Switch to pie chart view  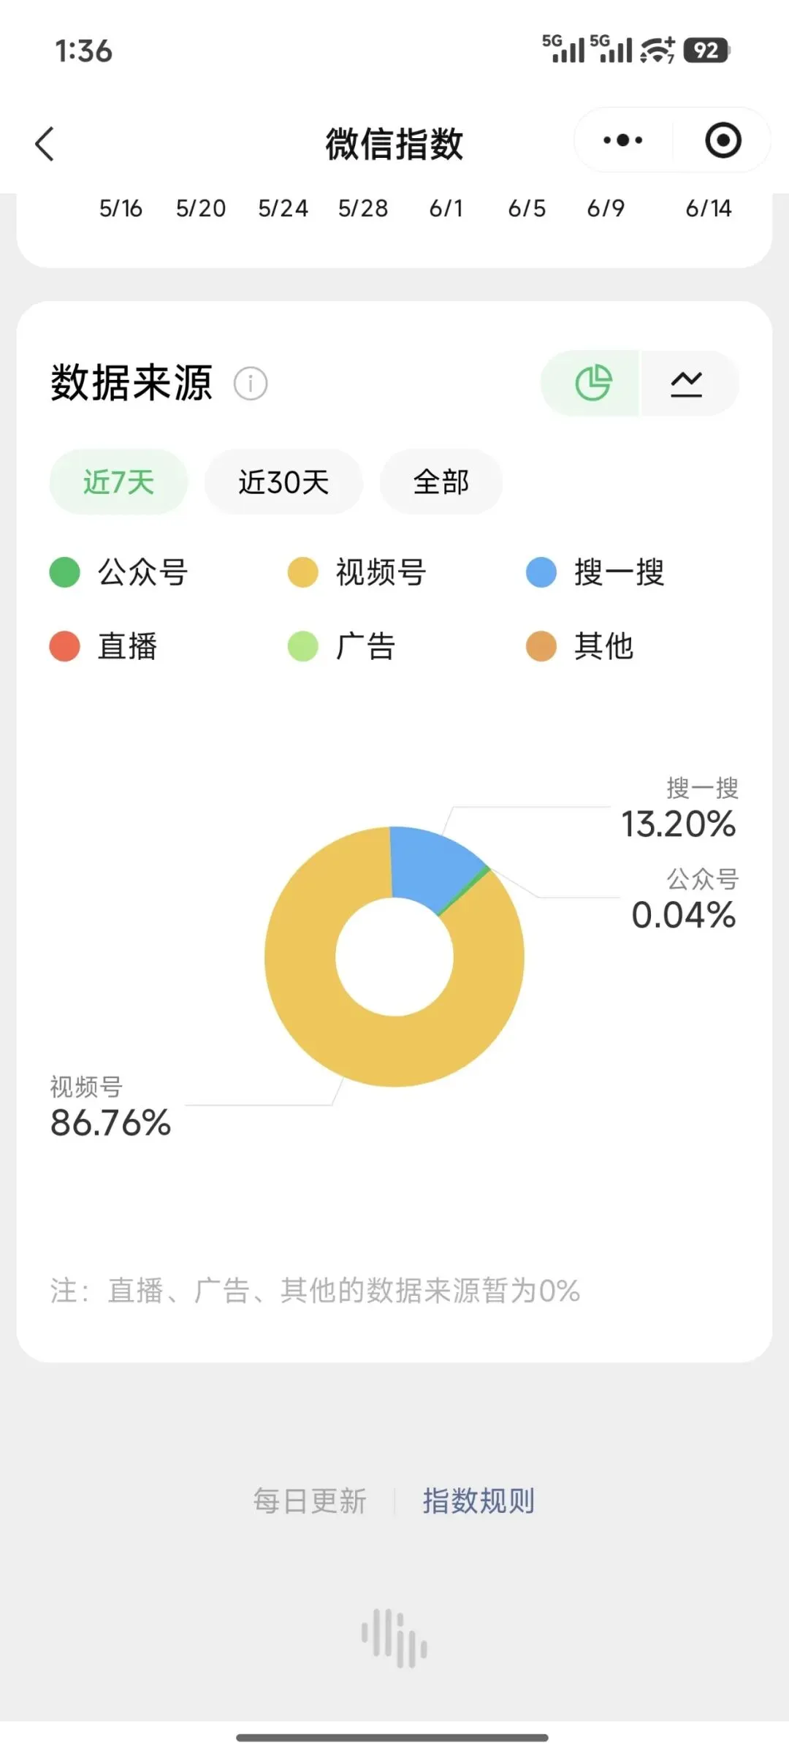click(592, 383)
